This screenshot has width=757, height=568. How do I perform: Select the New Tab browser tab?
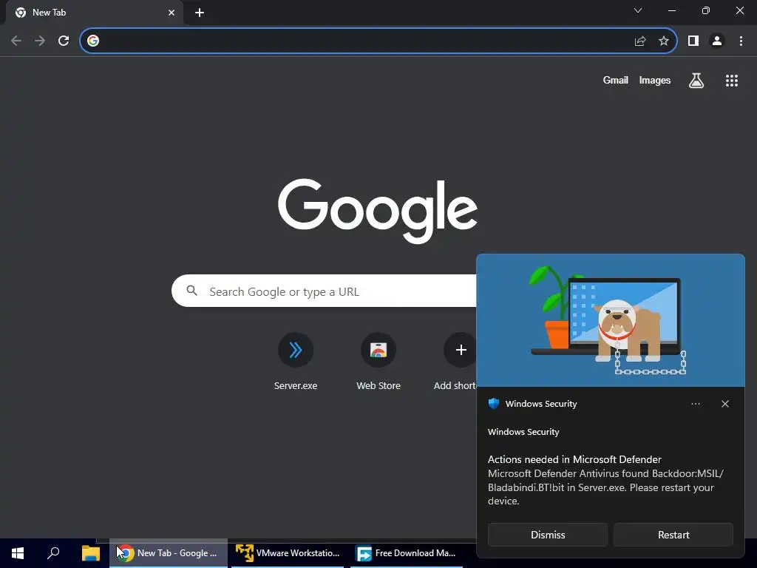94,13
